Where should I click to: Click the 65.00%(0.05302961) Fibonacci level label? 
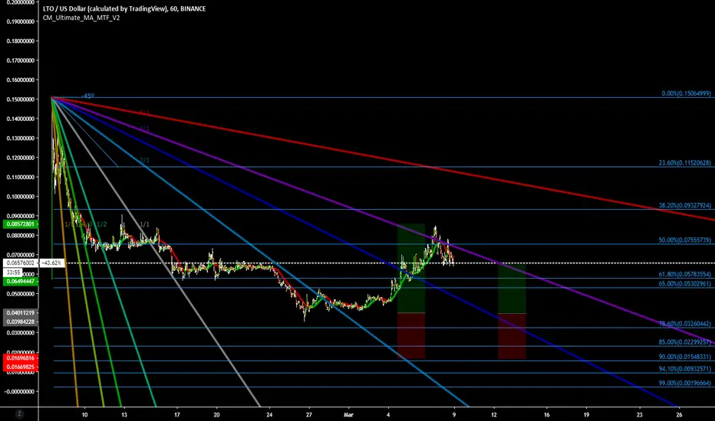(684, 283)
